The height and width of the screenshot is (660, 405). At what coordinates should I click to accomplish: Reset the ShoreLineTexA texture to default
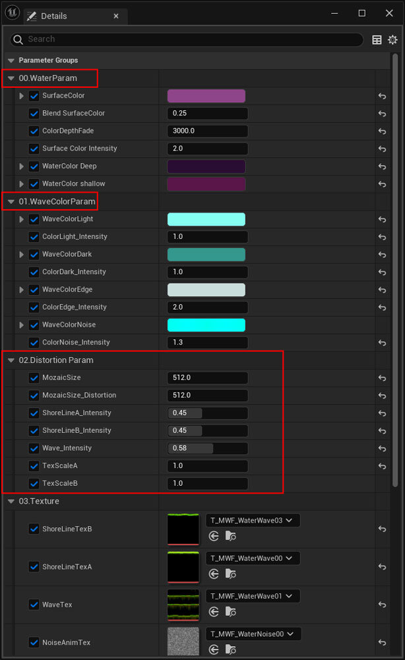[x=382, y=567]
